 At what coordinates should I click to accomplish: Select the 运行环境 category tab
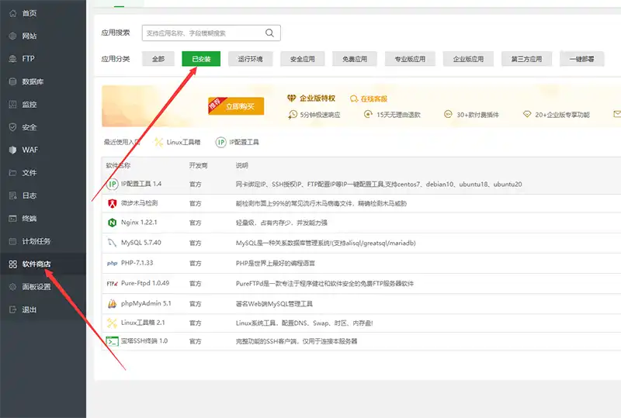tap(250, 59)
